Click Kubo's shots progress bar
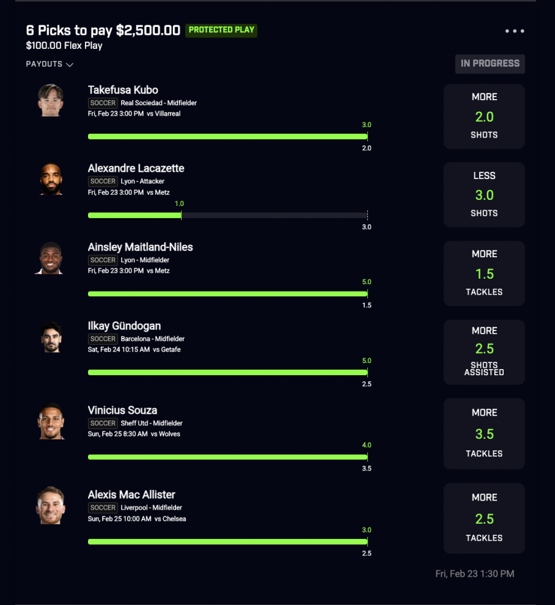The width and height of the screenshot is (555, 605). click(x=228, y=137)
